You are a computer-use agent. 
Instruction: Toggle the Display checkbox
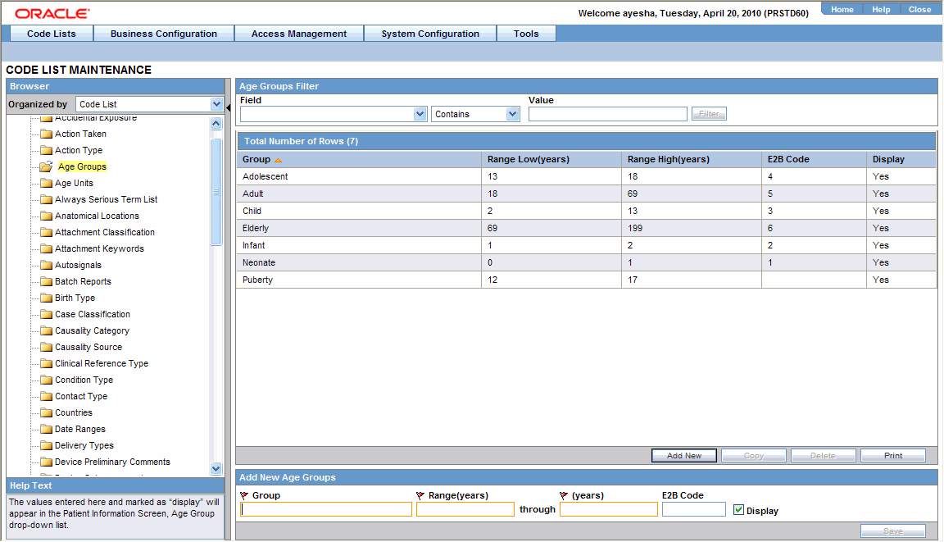point(738,510)
